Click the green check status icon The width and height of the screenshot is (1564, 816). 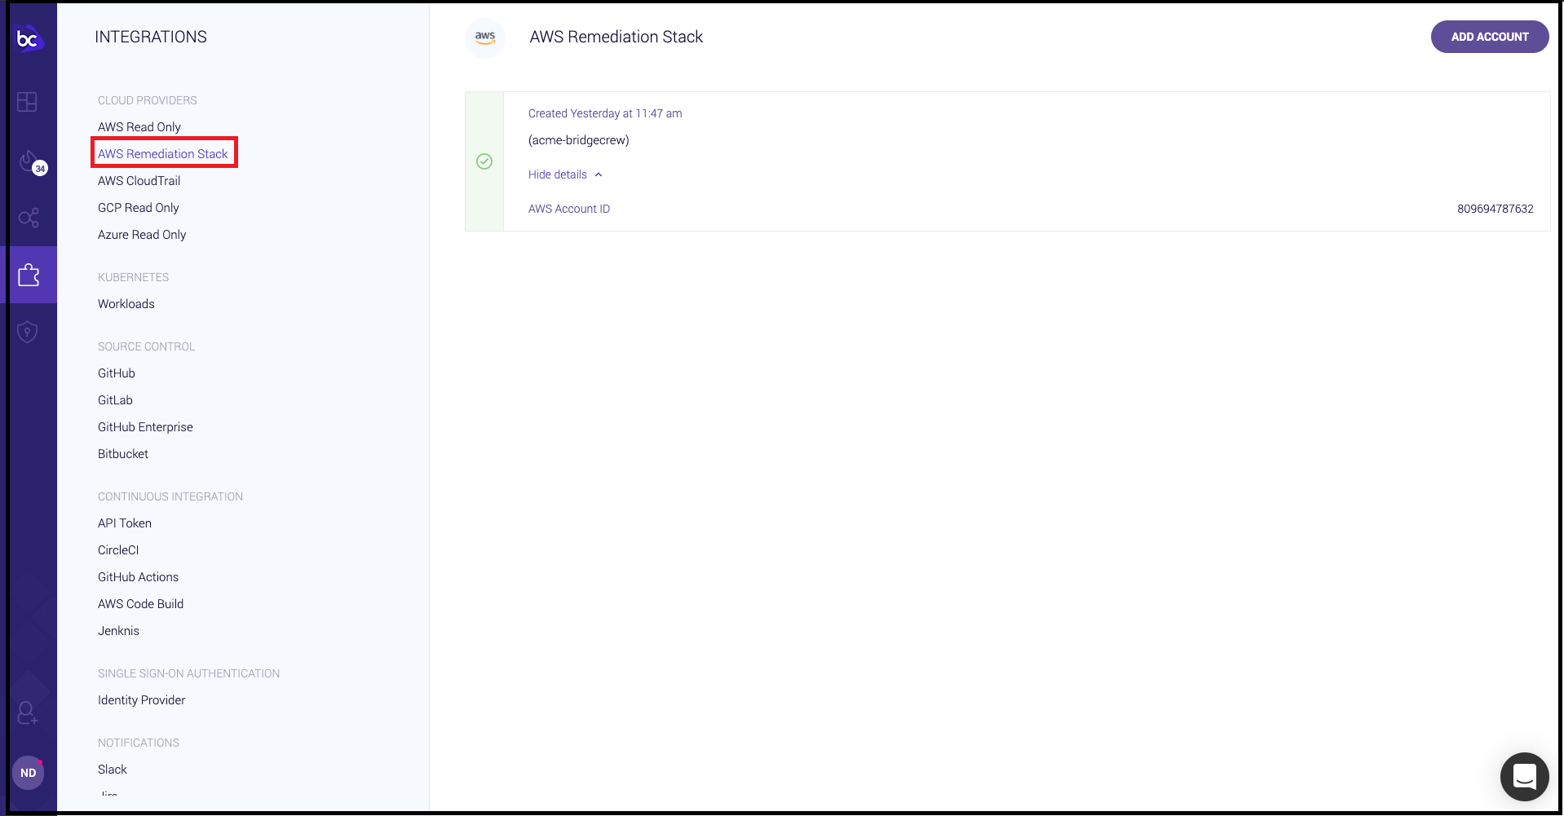coord(484,161)
